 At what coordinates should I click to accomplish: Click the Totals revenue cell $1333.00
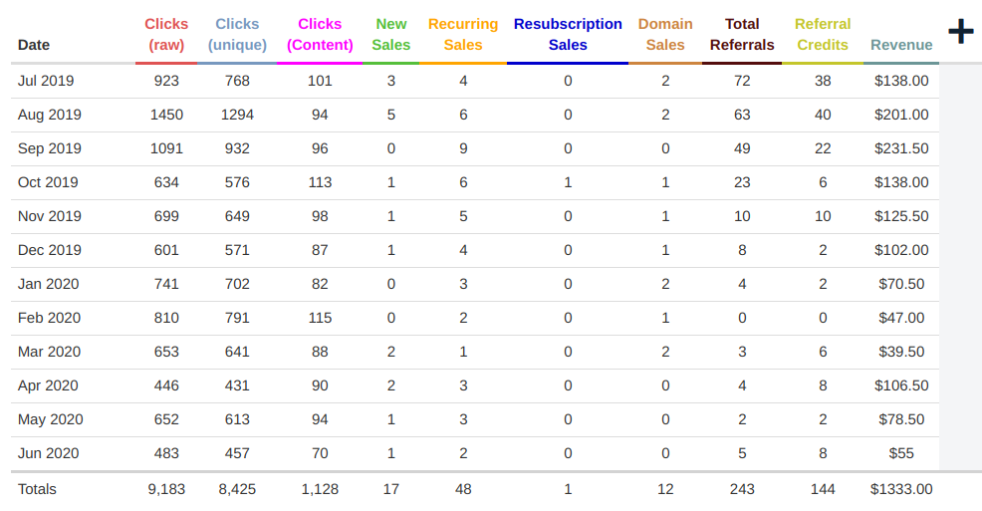click(901, 489)
